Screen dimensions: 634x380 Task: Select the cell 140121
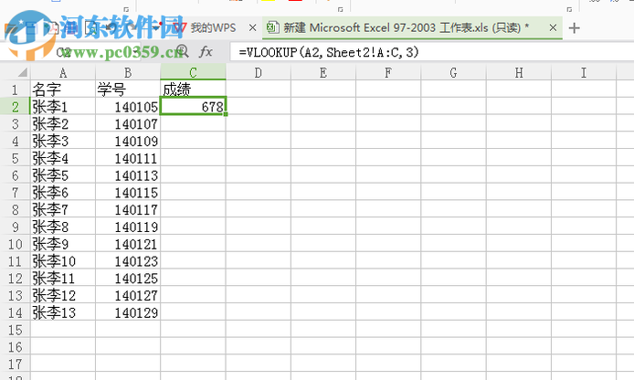pyautogui.click(x=128, y=244)
